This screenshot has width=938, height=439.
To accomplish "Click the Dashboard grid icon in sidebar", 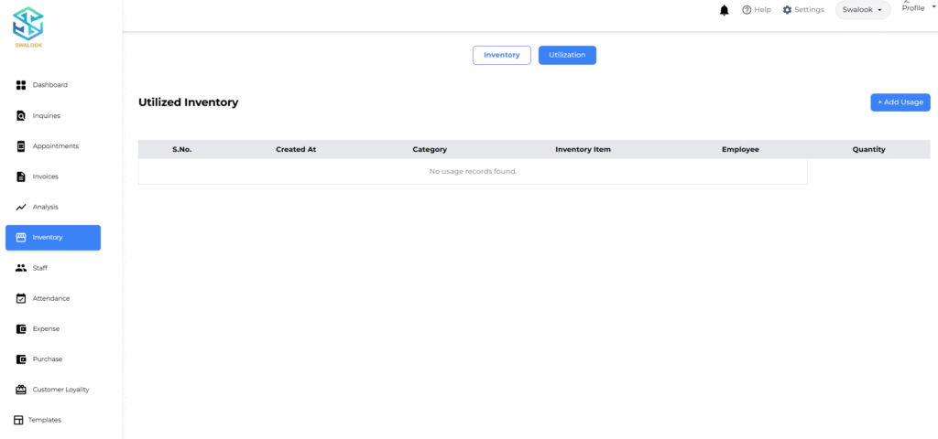I will 21,85.
